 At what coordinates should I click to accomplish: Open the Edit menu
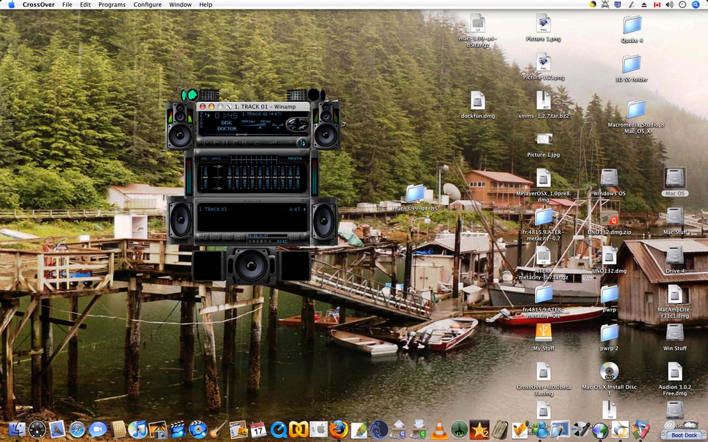coord(86,4)
